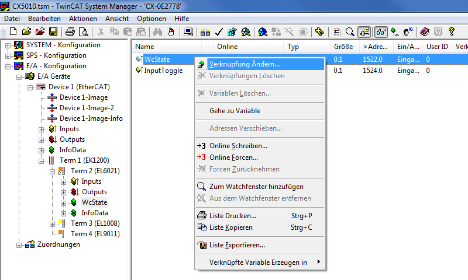
Task: Select Online Schreiben... context menu entry
Action: (x=260, y=146)
